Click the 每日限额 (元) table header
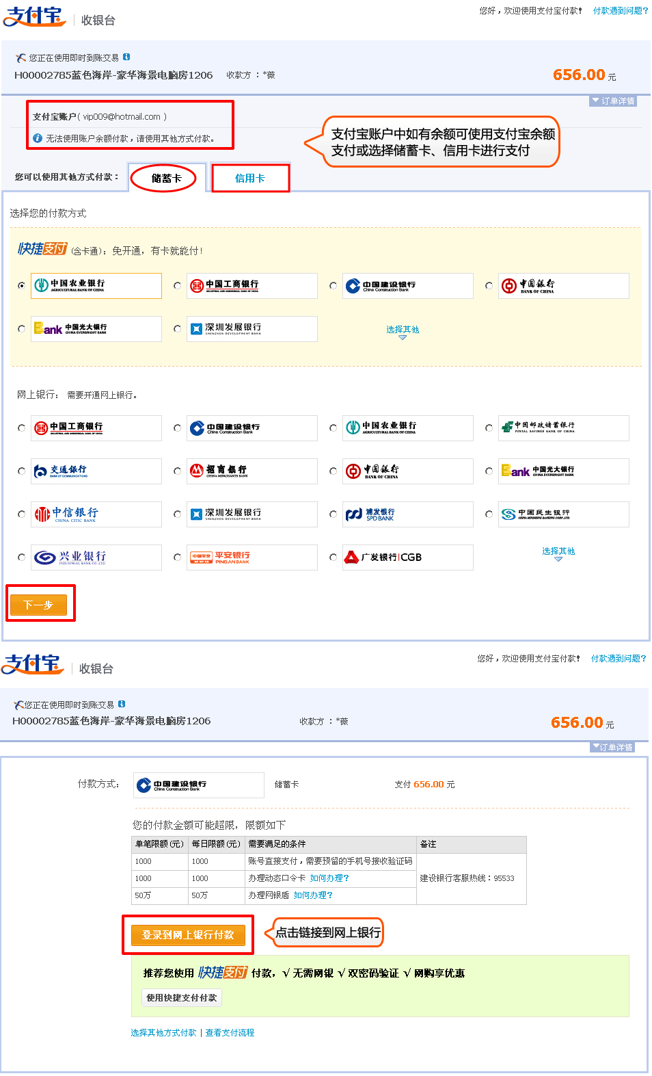The width and height of the screenshot is (652, 1076). tap(216, 844)
